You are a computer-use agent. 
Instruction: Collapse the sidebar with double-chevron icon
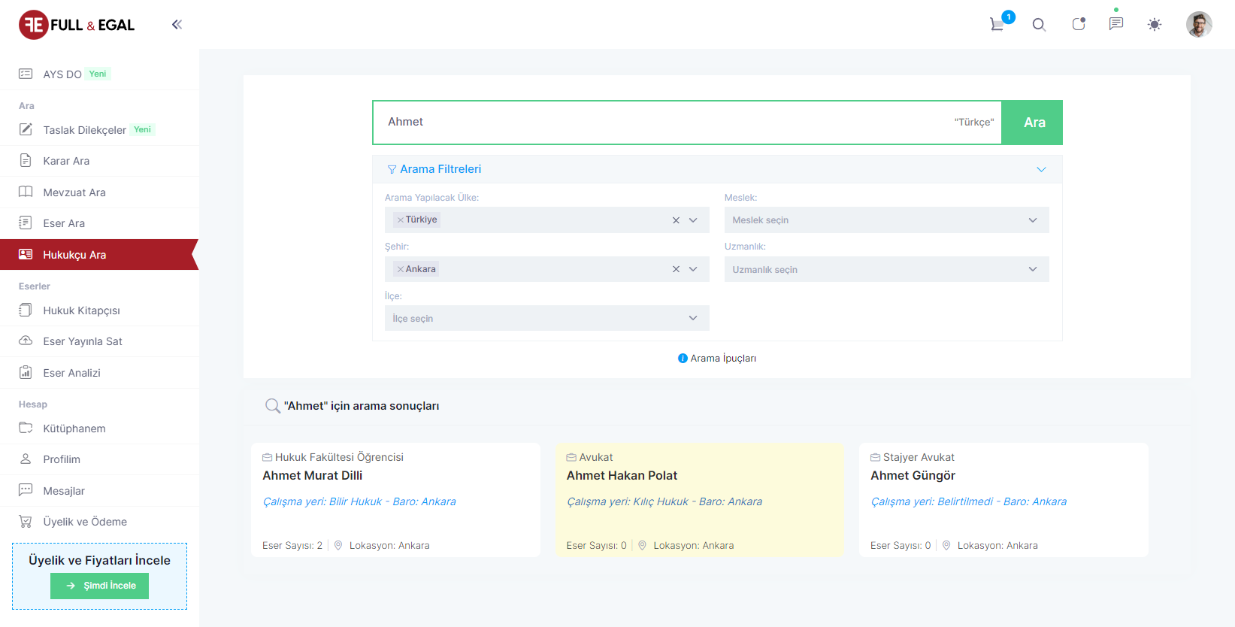pyautogui.click(x=177, y=25)
